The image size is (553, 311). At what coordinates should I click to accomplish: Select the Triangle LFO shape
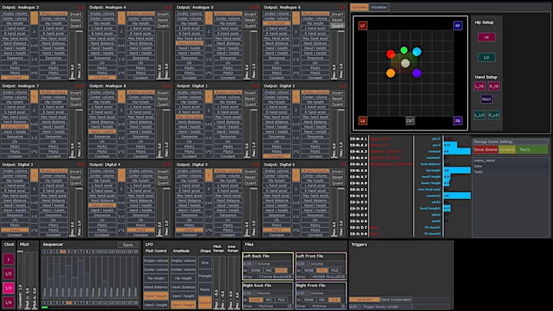click(x=204, y=276)
